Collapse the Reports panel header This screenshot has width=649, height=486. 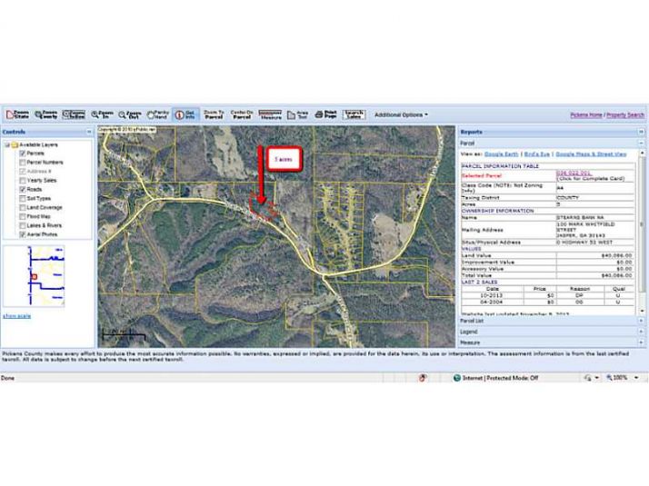tap(641, 132)
